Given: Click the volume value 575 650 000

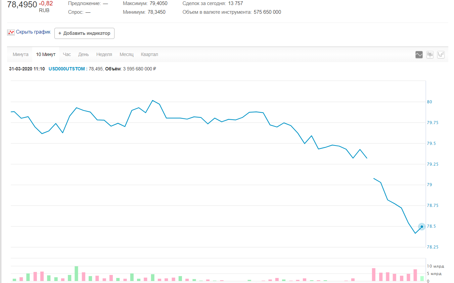Looking at the screenshot, I should tap(267, 12).
